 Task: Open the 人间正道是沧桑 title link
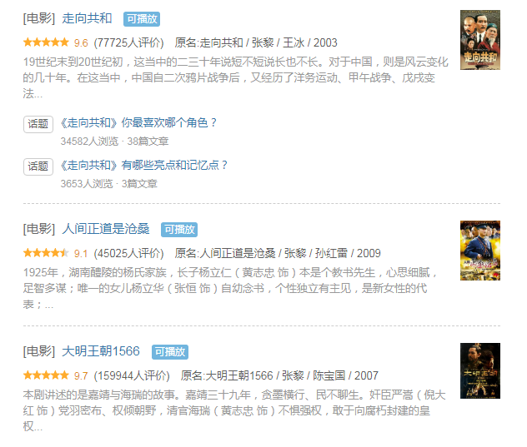pos(106,229)
